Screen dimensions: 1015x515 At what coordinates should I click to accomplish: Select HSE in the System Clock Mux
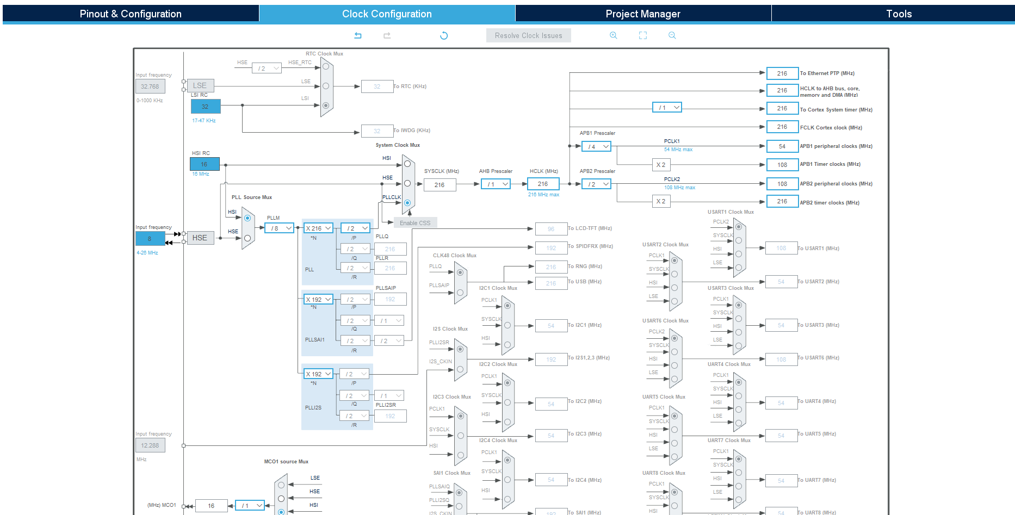pyautogui.click(x=407, y=183)
